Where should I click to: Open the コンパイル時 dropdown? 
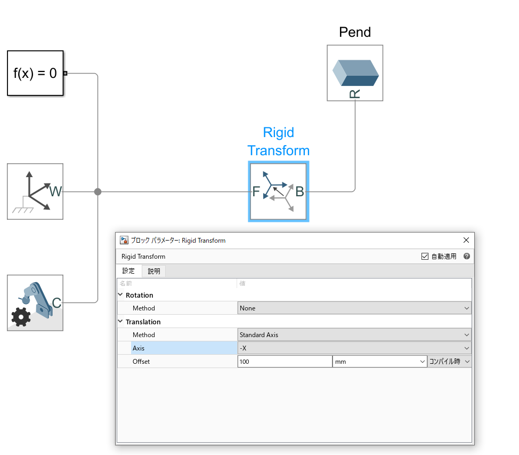click(x=448, y=361)
